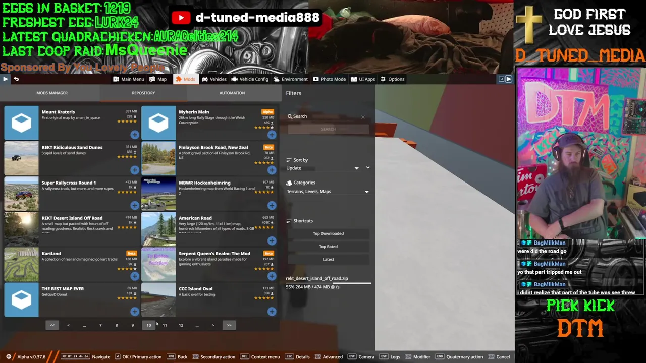Add Super Rallycross Round 1 via plus icon
The width and height of the screenshot is (646, 363).
coord(135,205)
